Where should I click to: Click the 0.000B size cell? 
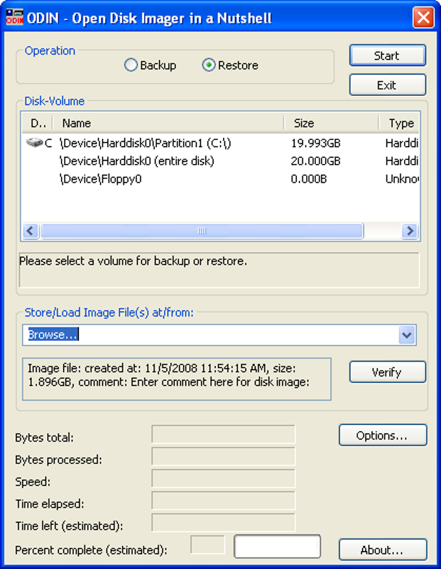[309, 179]
